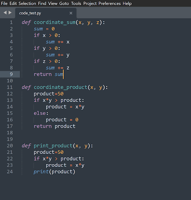This screenshot has width=191, height=200.
Task: Click line number 11 in the gutter
Action: pyautogui.click(x=10, y=87)
